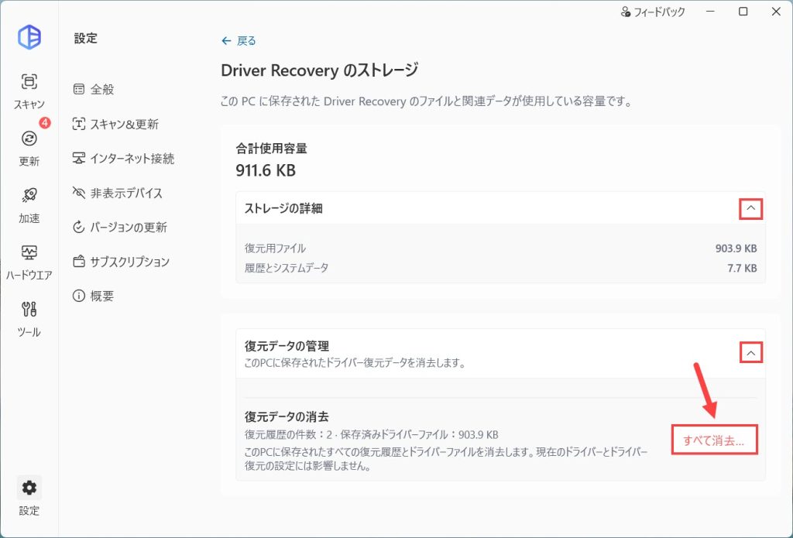Click the 概要 info icon
Screen dimensions: 793x538
tap(78, 296)
